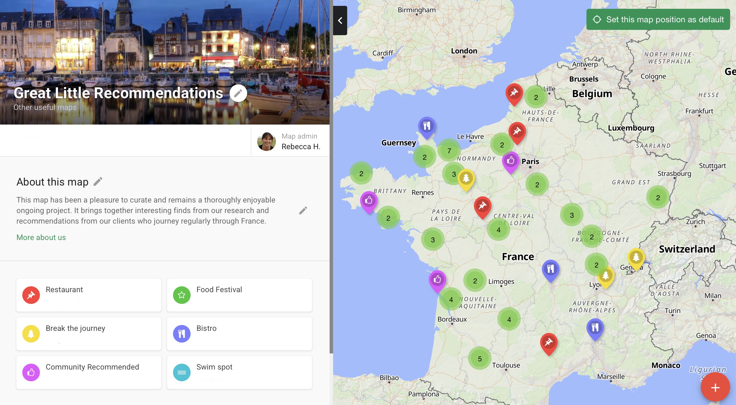Screen dimensions: 736x405
Task: Select the Swim spot category card
Action: [x=239, y=372]
